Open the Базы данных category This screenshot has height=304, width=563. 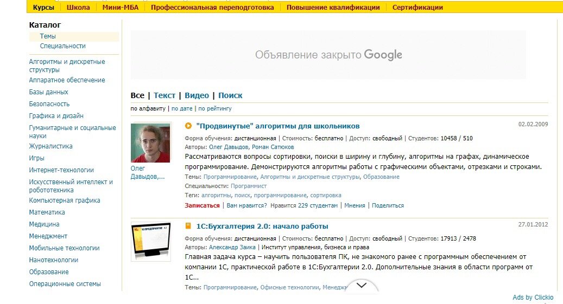[48, 92]
